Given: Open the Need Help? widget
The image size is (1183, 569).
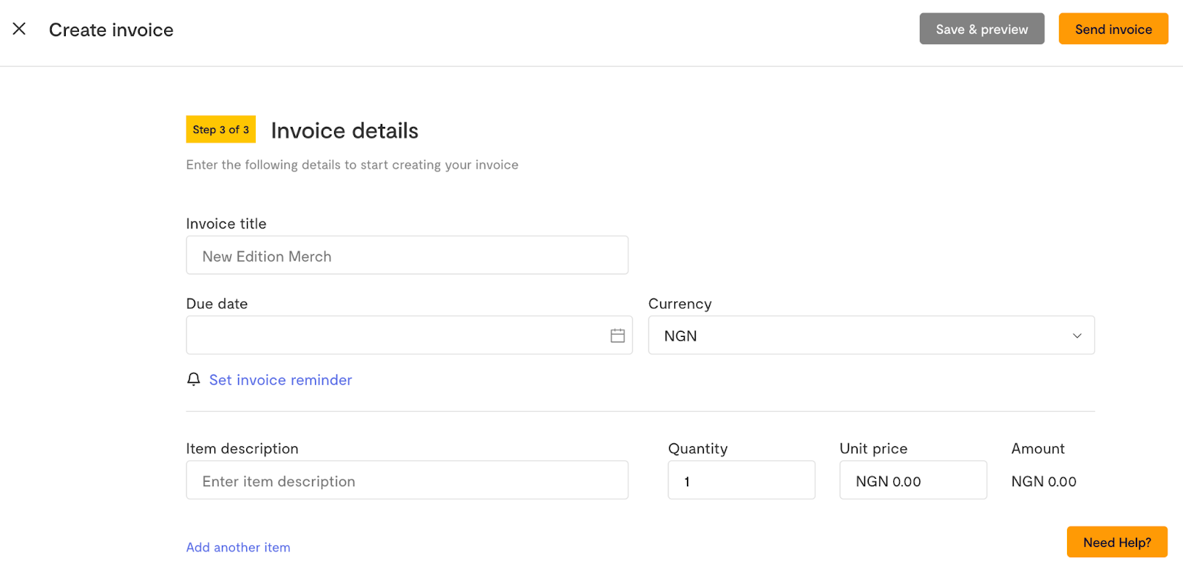Looking at the screenshot, I should (1116, 542).
